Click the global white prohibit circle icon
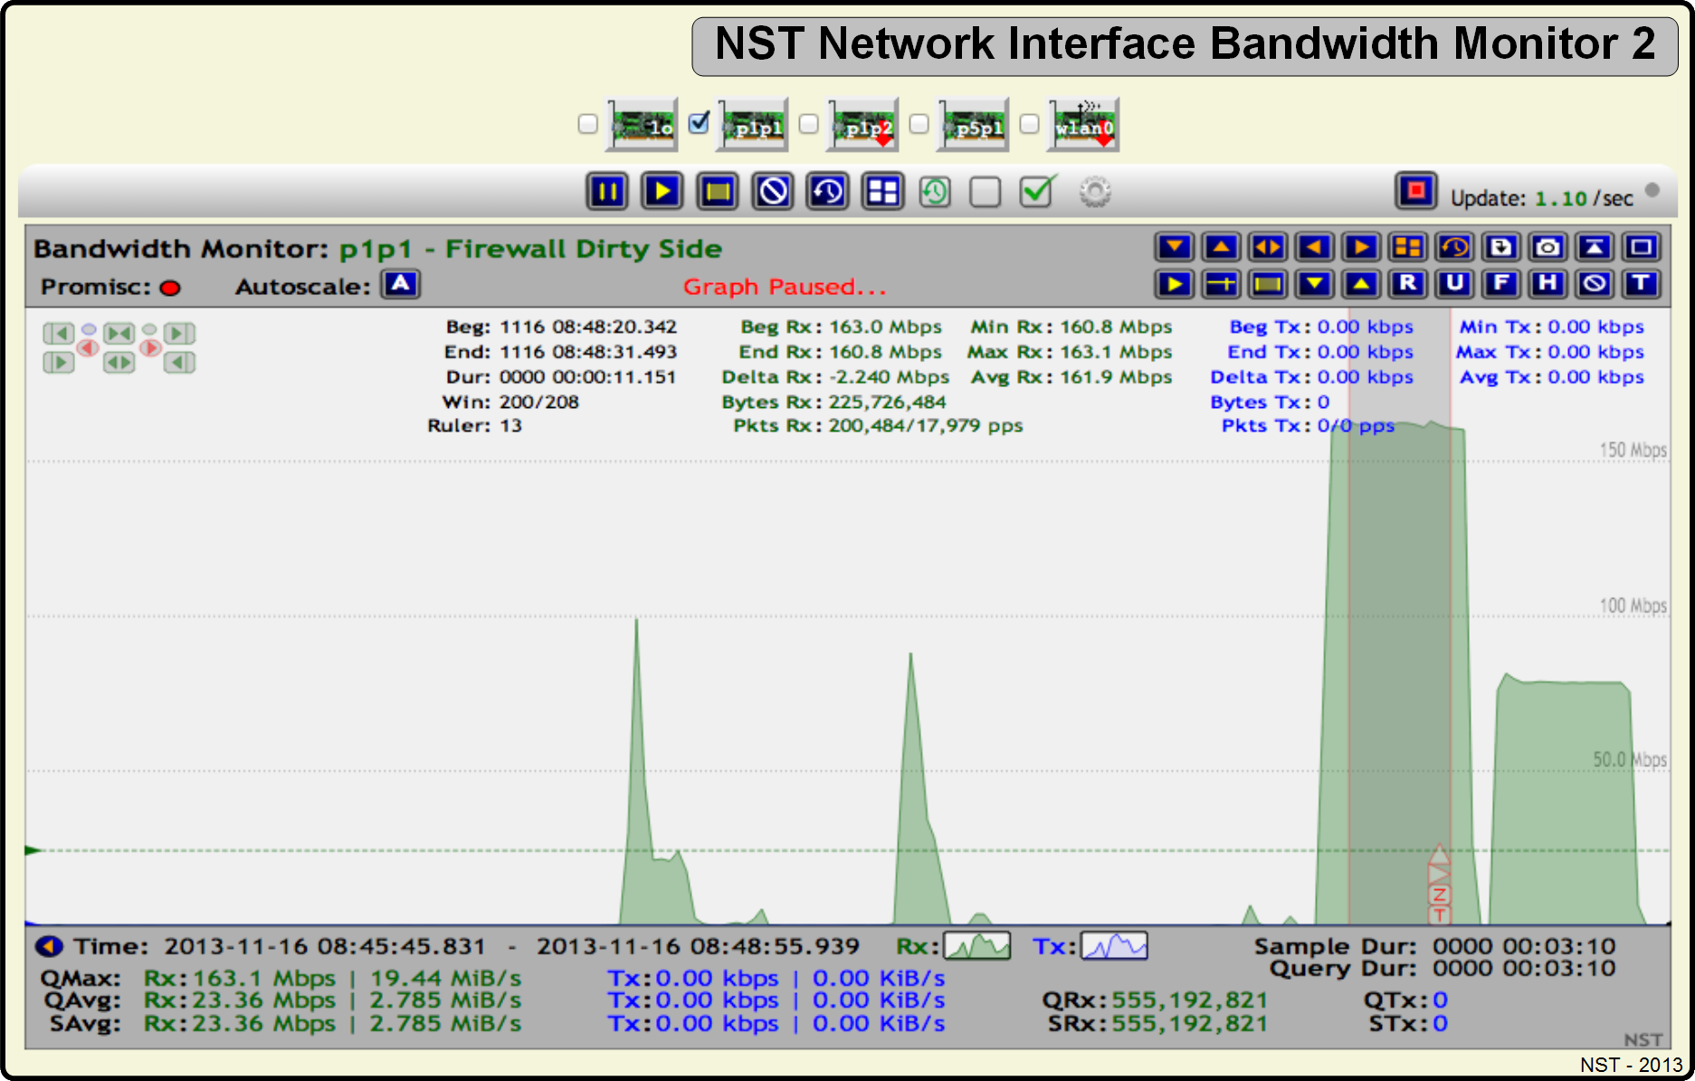The width and height of the screenshot is (1695, 1081). click(773, 192)
